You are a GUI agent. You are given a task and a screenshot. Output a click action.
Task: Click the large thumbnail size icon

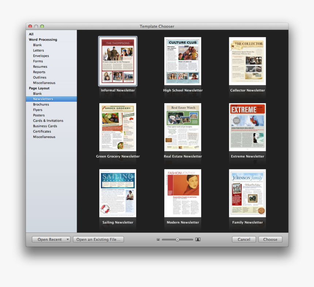coord(198,239)
